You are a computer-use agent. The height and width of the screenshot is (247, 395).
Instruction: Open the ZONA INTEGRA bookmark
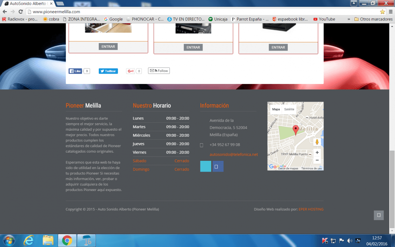click(82, 19)
